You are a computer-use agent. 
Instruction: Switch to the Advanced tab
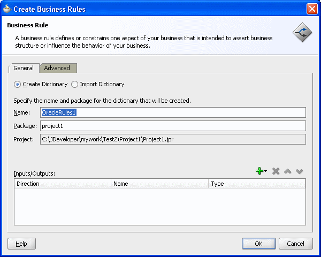(58, 68)
